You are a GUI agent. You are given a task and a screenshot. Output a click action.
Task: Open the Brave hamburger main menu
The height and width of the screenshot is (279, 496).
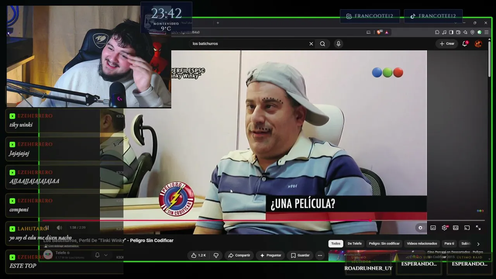pyautogui.click(x=486, y=32)
